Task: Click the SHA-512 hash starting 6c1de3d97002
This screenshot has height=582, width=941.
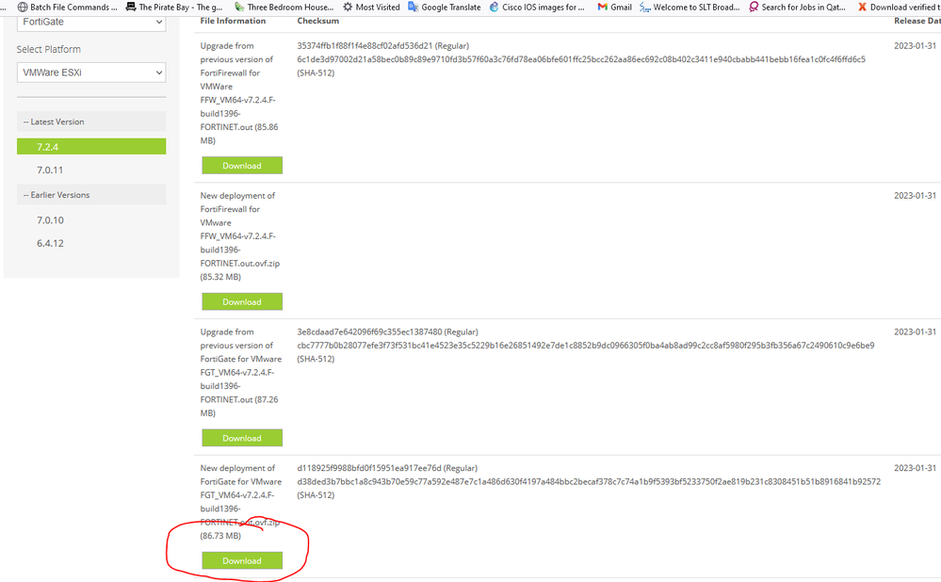Action: pyautogui.click(x=581, y=59)
